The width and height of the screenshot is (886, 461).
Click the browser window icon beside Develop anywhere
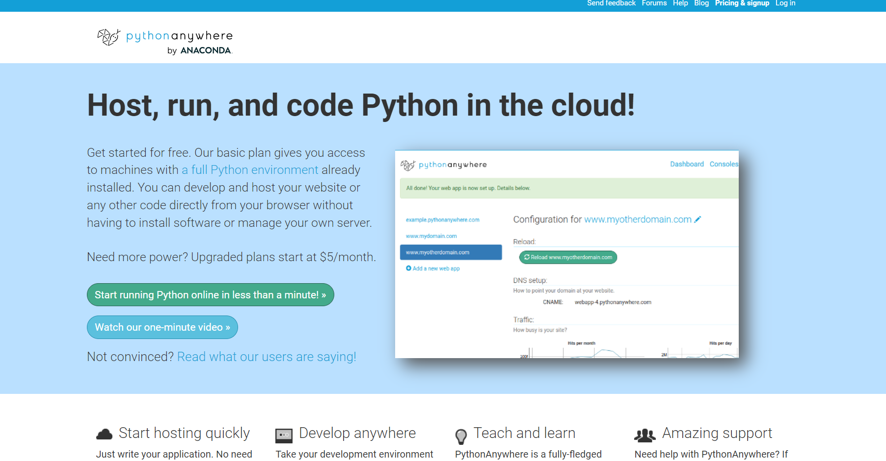point(284,435)
